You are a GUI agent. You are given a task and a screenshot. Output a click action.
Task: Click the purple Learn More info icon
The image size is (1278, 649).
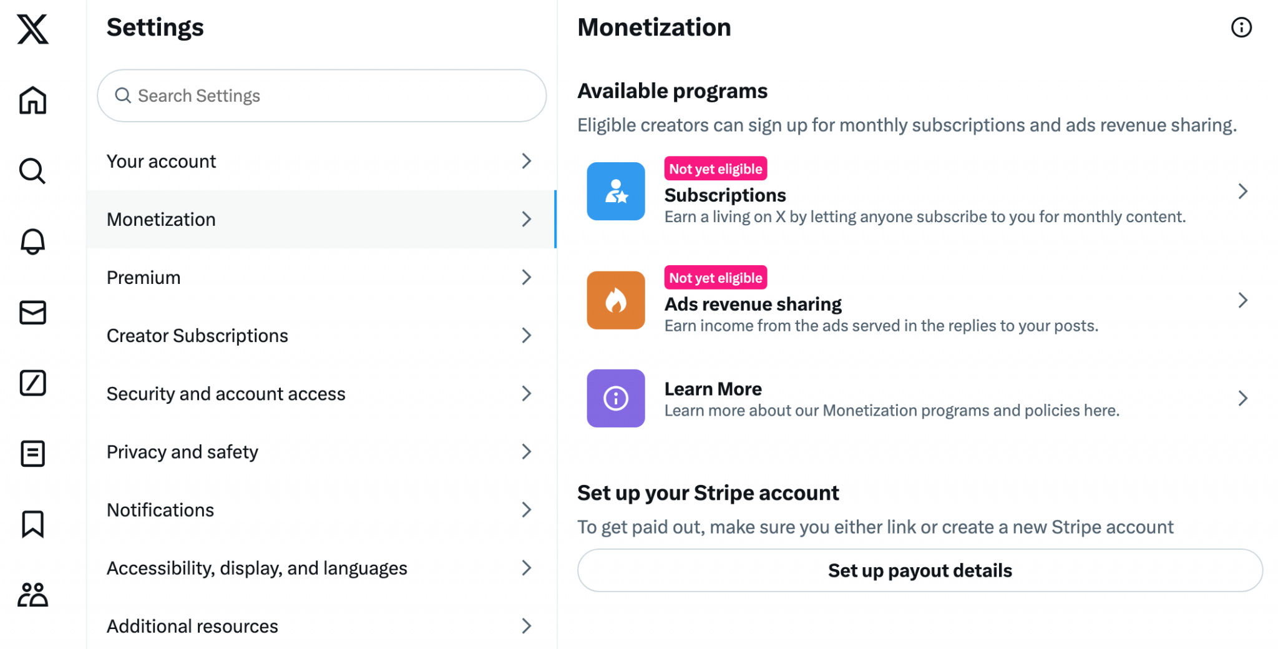(x=615, y=398)
